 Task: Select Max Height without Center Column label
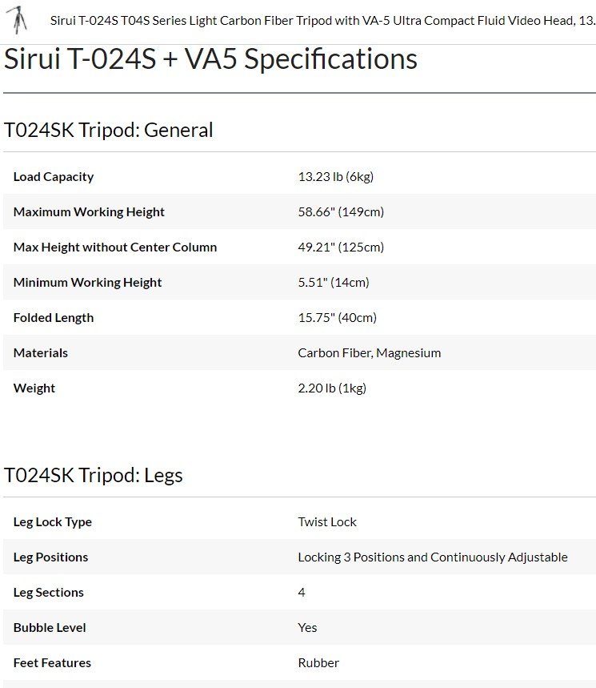[115, 247]
